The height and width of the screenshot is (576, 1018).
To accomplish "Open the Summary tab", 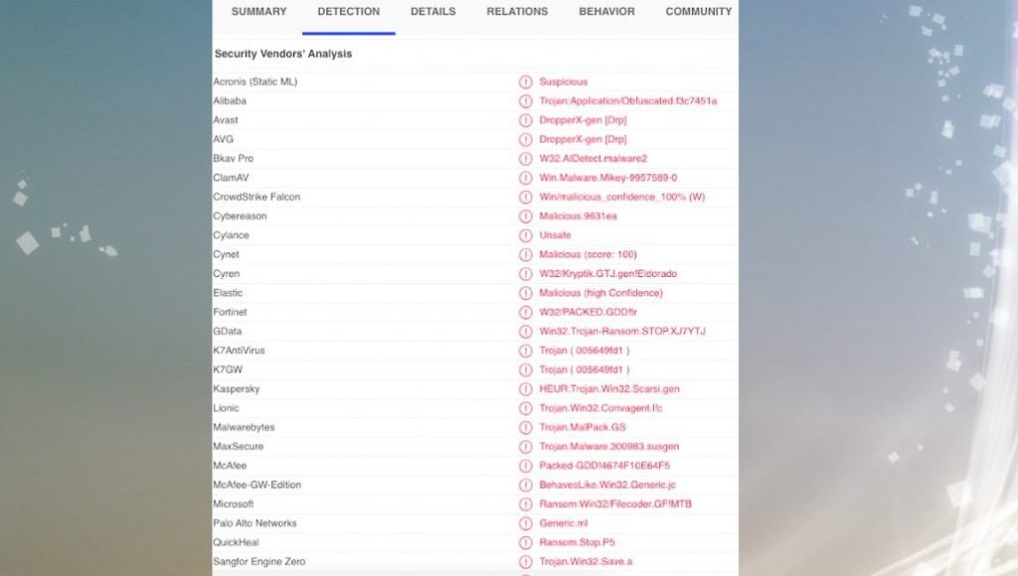I will tap(258, 12).
